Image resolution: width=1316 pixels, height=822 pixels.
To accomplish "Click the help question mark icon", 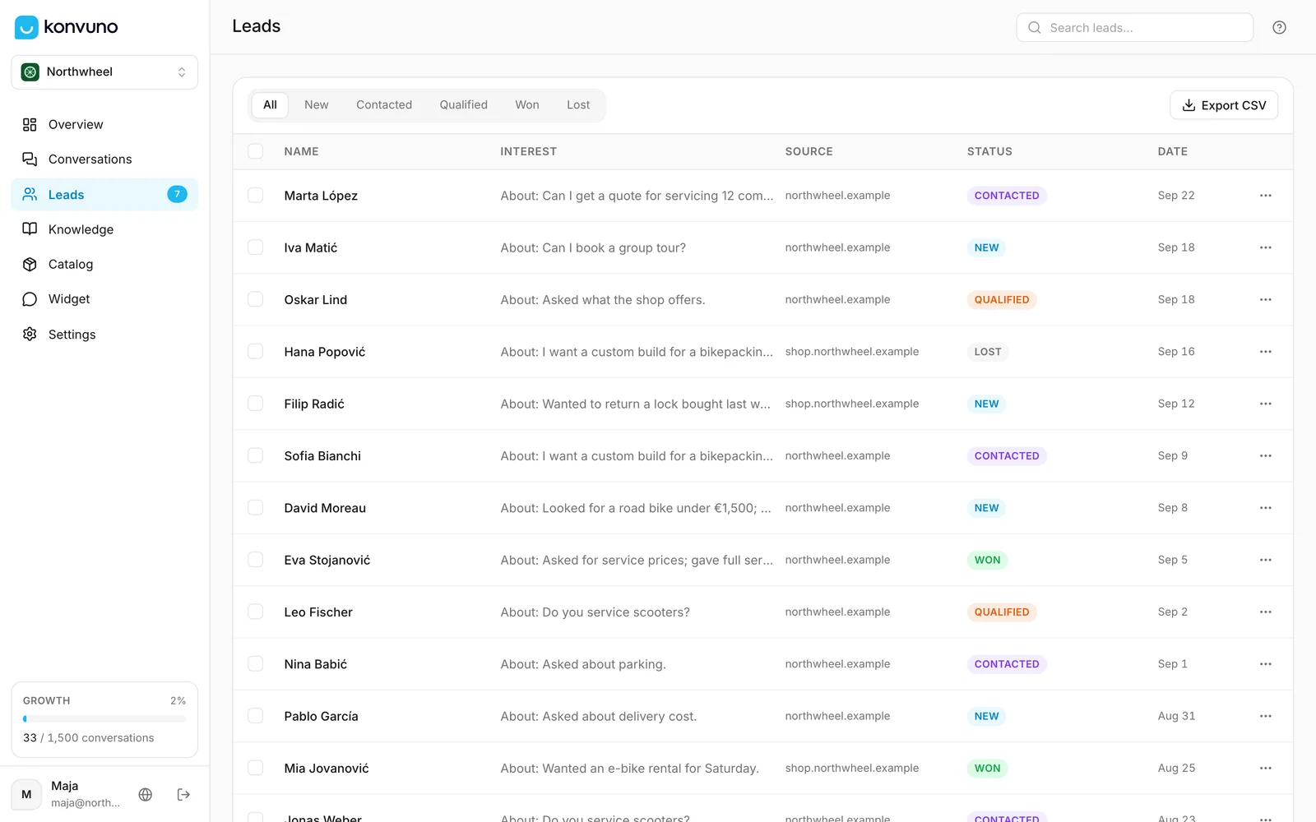I will [x=1279, y=27].
